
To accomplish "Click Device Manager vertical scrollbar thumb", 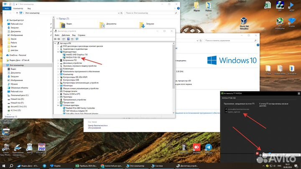I will tap(173, 67).
